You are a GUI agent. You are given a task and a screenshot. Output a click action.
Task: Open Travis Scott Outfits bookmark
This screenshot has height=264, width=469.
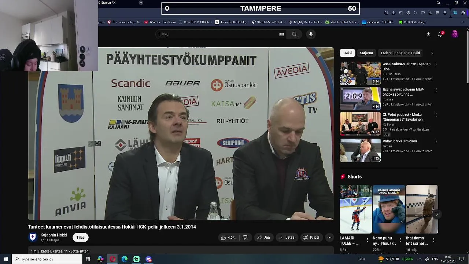point(232,22)
